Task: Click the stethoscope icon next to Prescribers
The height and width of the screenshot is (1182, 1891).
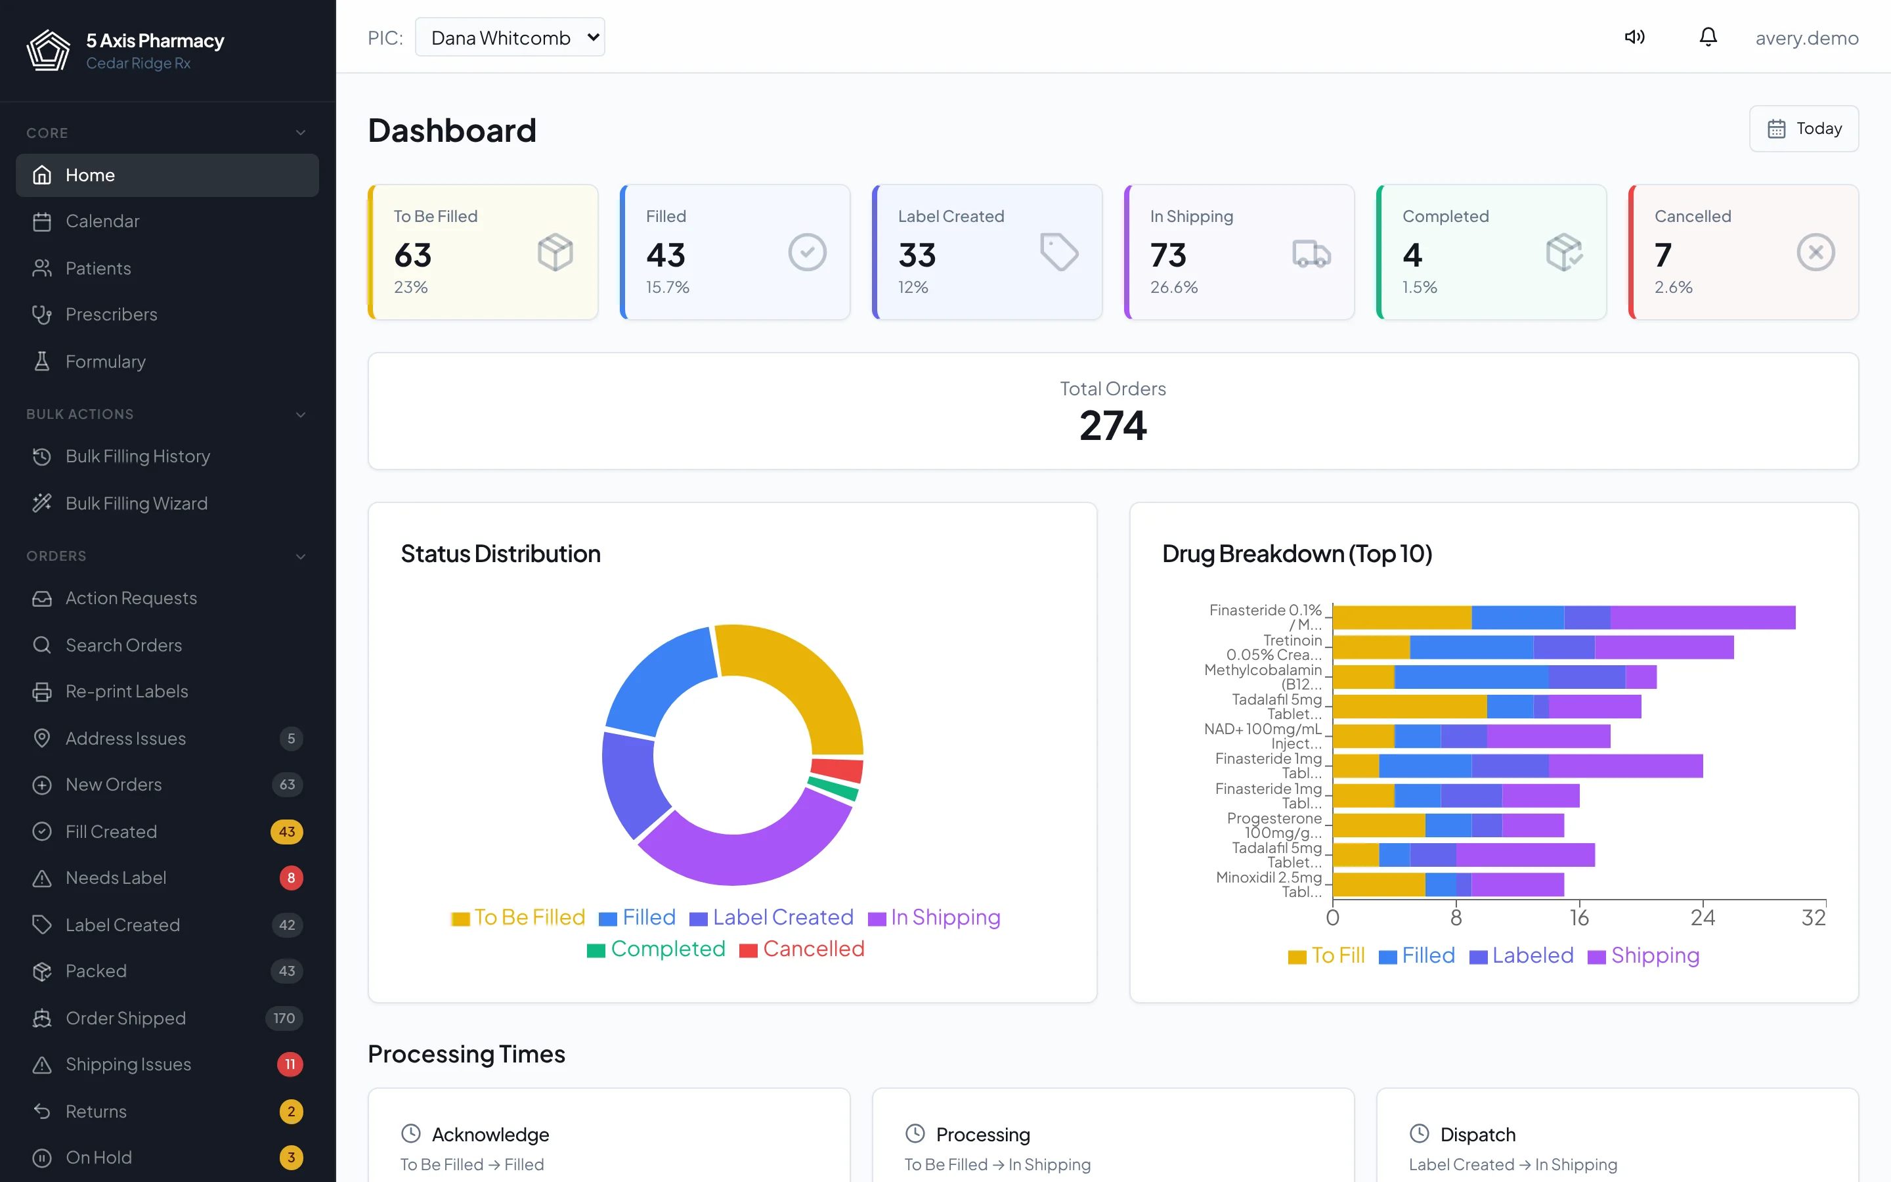Action: pos(42,315)
